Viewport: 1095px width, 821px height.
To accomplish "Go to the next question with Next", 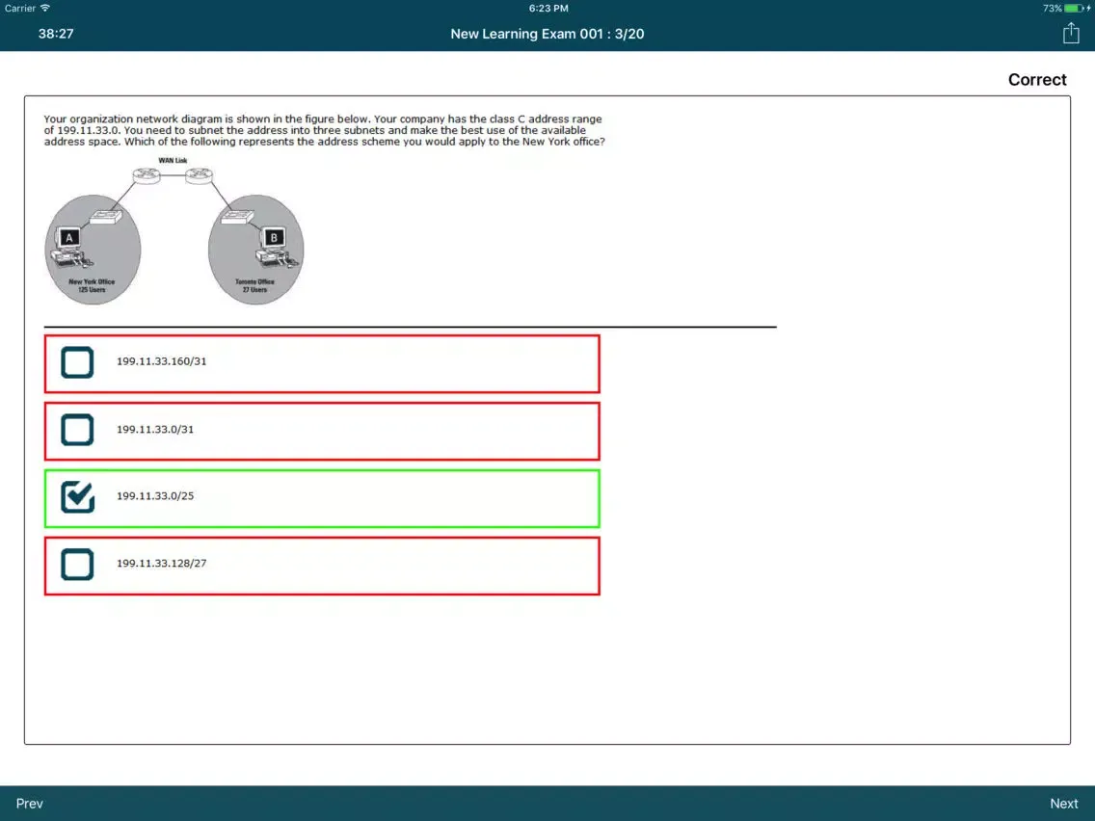I will click(1063, 804).
